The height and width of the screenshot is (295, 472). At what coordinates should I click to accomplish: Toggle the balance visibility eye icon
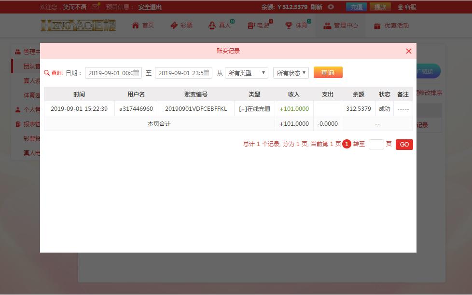pos(331,7)
